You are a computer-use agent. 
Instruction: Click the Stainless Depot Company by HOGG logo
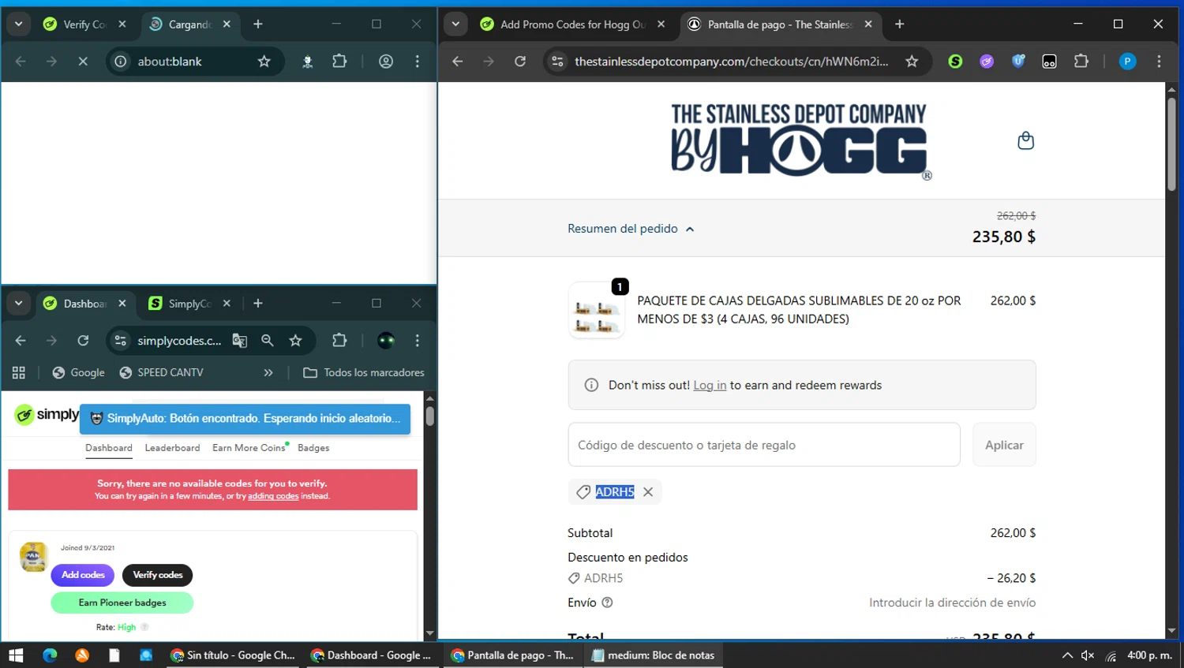point(800,141)
